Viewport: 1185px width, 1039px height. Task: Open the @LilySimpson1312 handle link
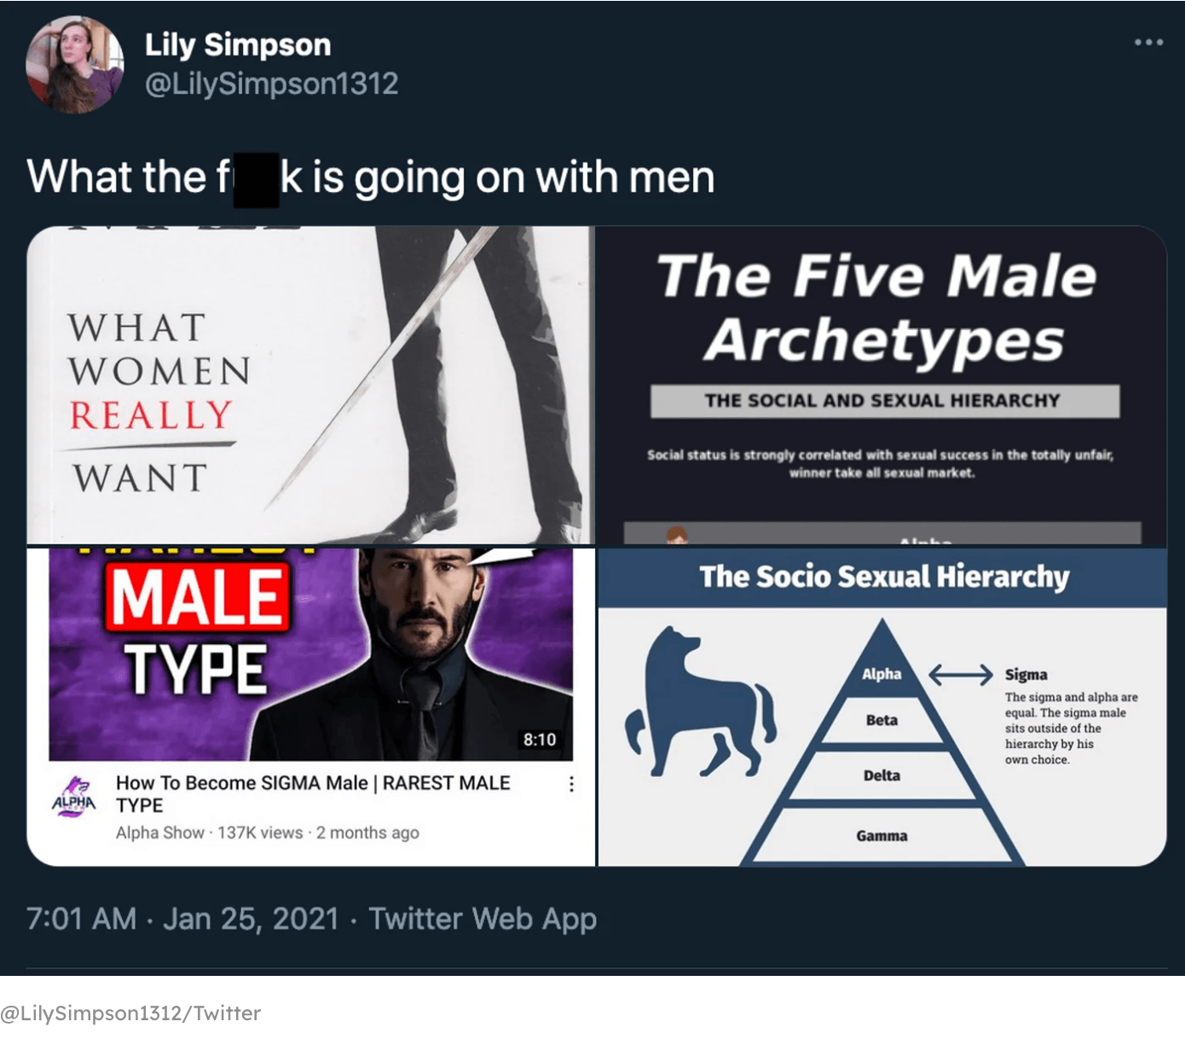[x=271, y=84]
